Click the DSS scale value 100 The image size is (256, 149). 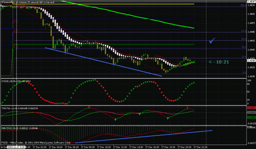point(249,80)
